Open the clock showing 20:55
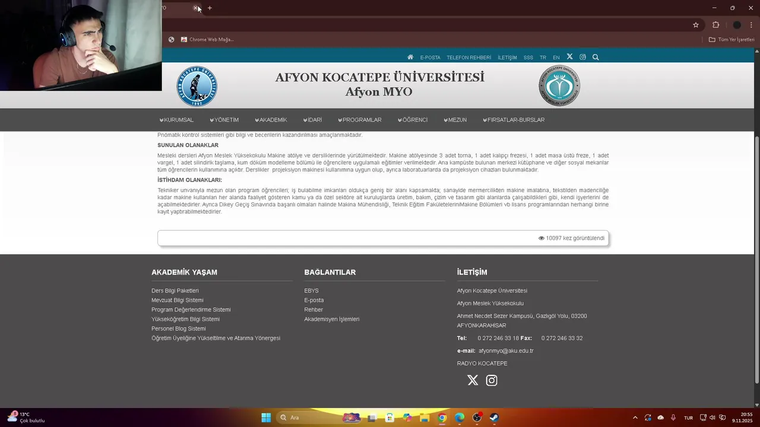This screenshot has width=760, height=427. pos(742,418)
